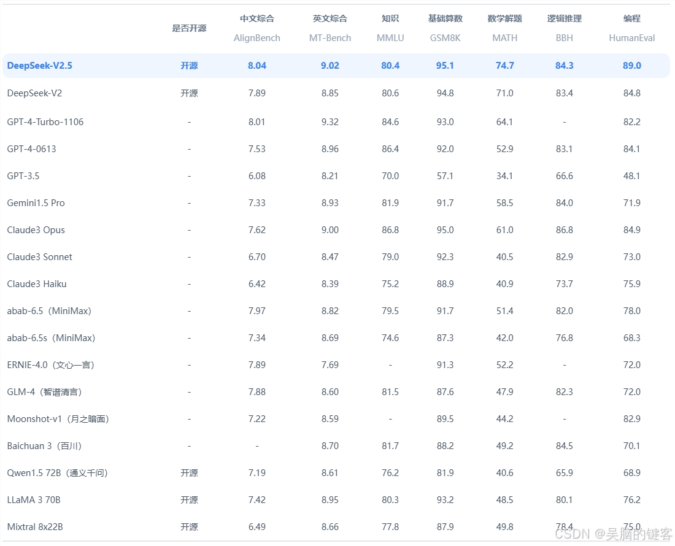The height and width of the screenshot is (546, 675).
Task: Click GPT-3.5 AlignBench score 6.08
Action: 257,176
